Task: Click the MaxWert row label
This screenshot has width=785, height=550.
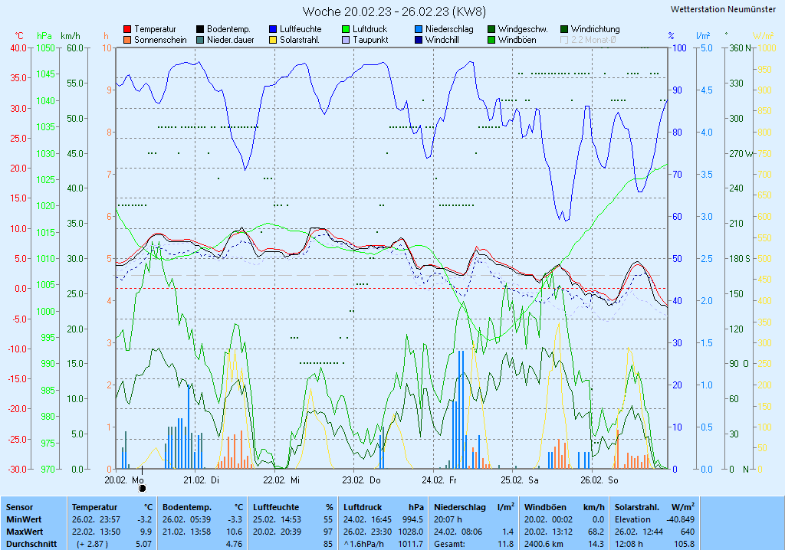Action: pyautogui.click(x=25, y=532)
